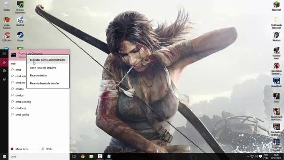Open feedback icon in search sidebar
The height and width of the screenshot is (160, 284).
click(4, 79)
